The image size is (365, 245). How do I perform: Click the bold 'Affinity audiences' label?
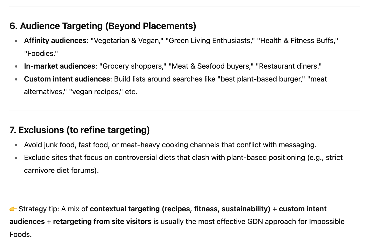55,40
